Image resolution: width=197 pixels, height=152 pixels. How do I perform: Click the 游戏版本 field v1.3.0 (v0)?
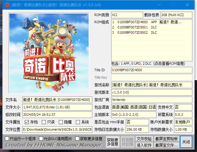click(152, 92)
